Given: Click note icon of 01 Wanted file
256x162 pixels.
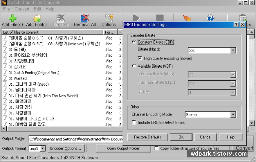Looking at the screenshot, I should pos(5,78).
